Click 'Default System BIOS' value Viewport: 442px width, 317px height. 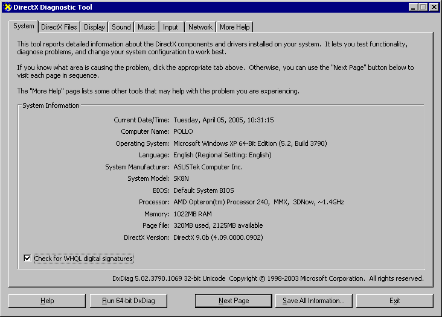coord(204,190)
